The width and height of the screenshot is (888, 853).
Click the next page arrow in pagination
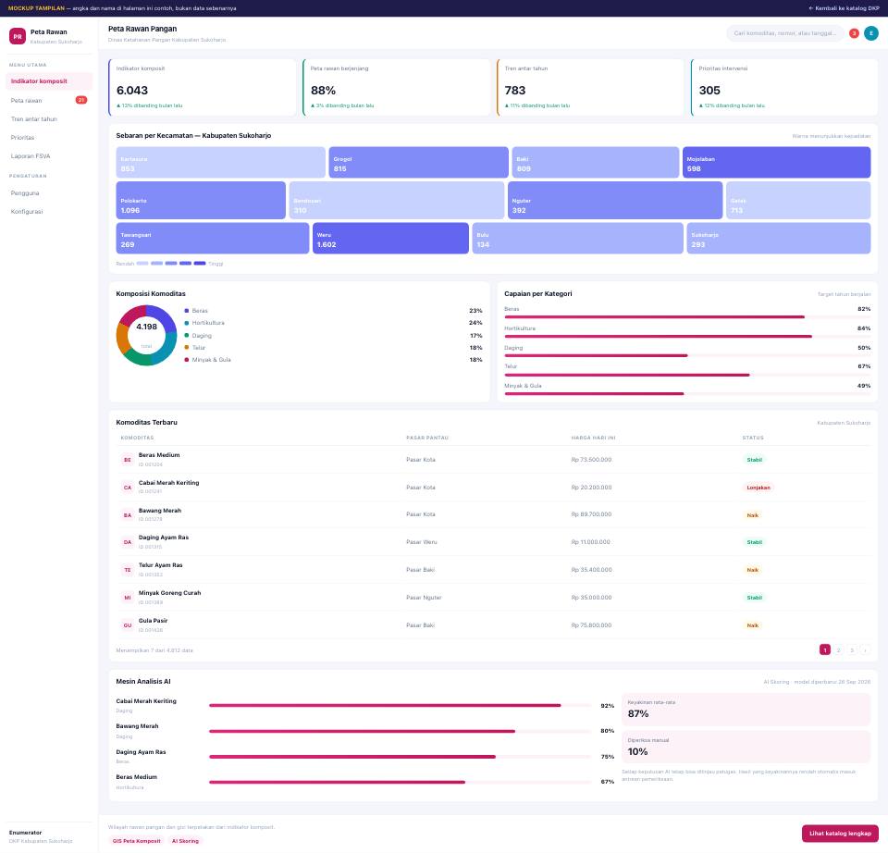click(866, 650)
